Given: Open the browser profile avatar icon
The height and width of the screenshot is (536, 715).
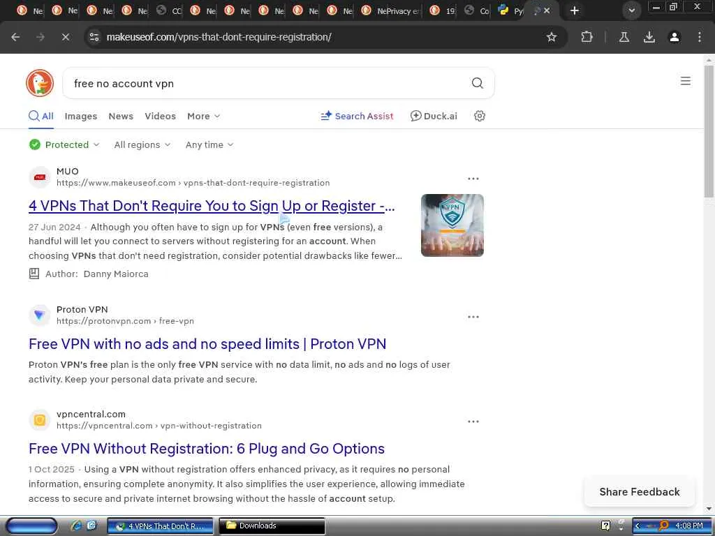Looking at the screenshot, I should [674, 37].
